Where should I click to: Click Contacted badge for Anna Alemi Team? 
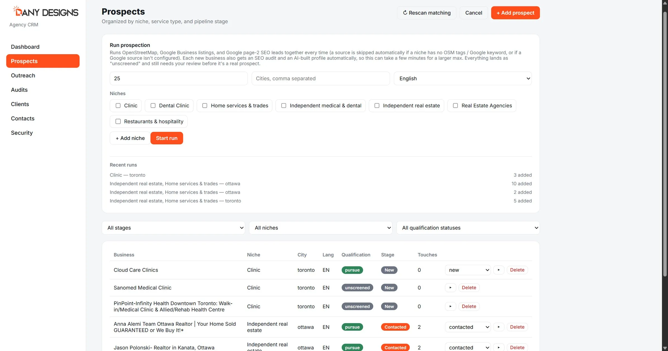[x=395, y=327]
